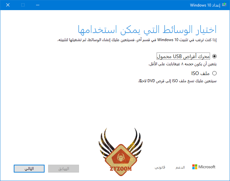
Task: Click the heading 'اختيار الوسائط التي يمكن استخدامها'
Action: point(147,30)
